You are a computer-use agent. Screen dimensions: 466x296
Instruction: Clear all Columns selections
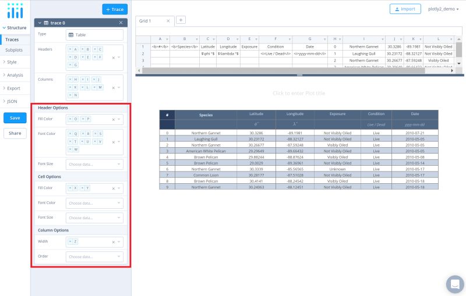click(x=113, y=88)
